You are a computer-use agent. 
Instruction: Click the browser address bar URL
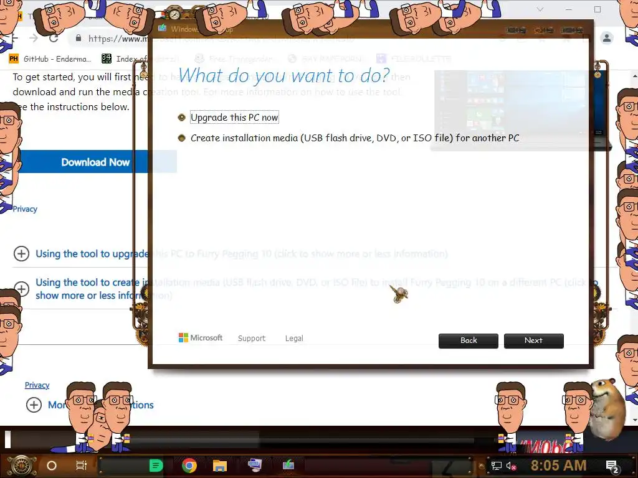pyautogui.click(x=118, y=39)
